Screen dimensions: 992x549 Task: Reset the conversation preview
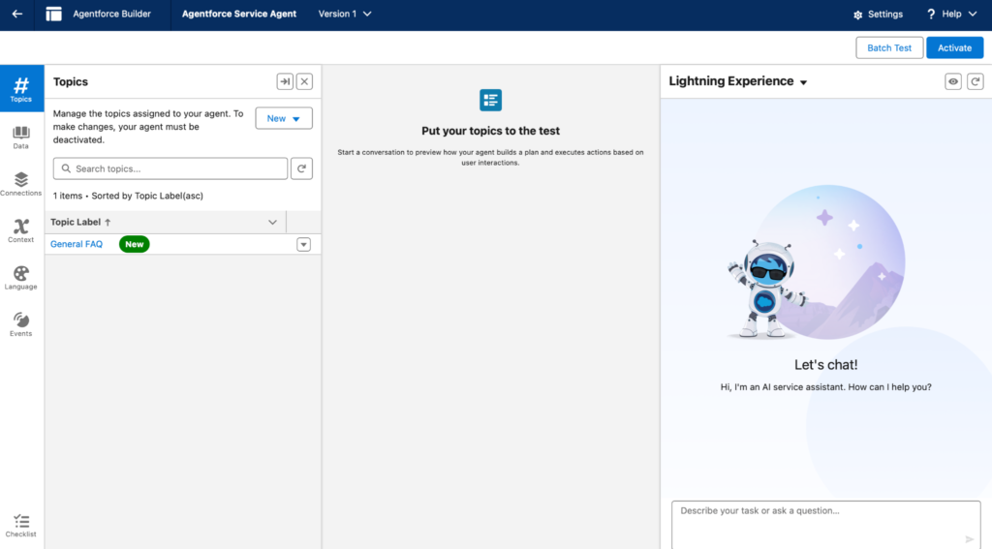974,82
